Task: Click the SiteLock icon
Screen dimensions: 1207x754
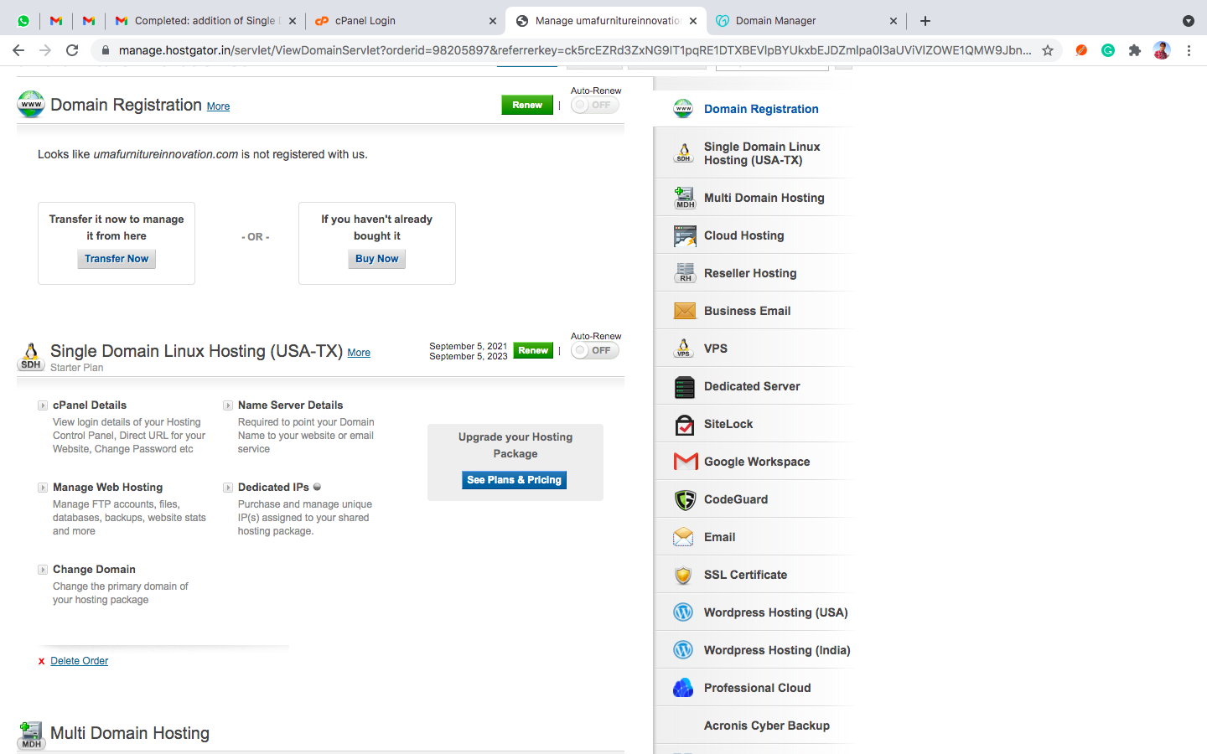Action: 685,425
